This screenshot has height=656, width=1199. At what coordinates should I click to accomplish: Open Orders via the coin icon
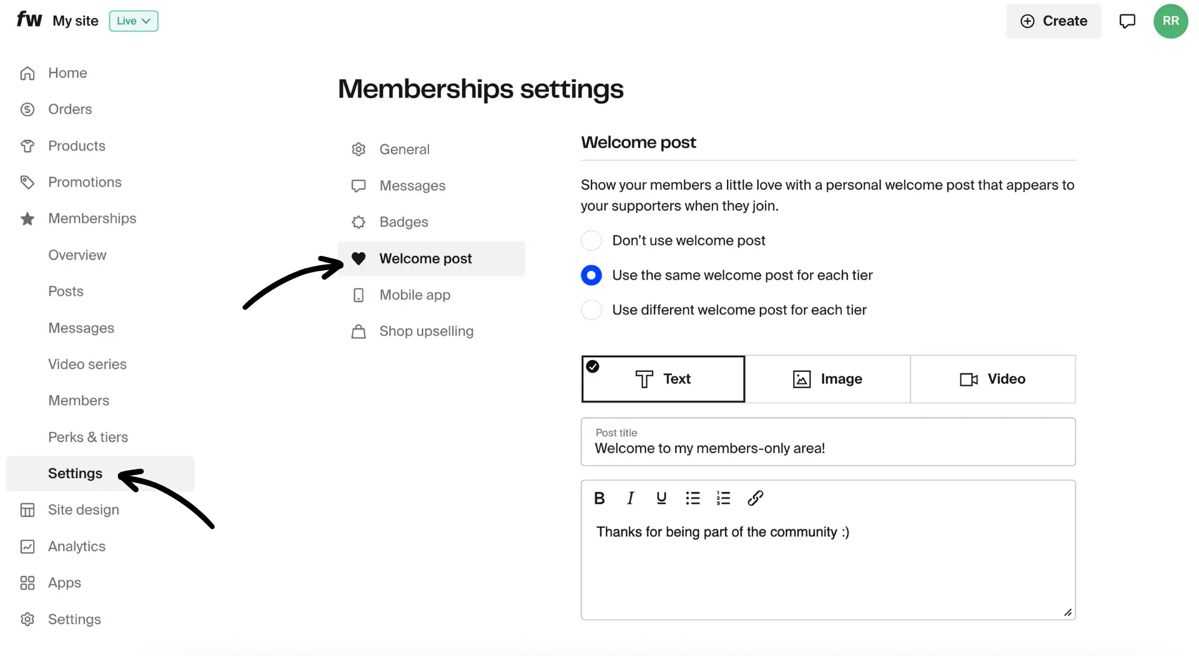pos(28,109)
